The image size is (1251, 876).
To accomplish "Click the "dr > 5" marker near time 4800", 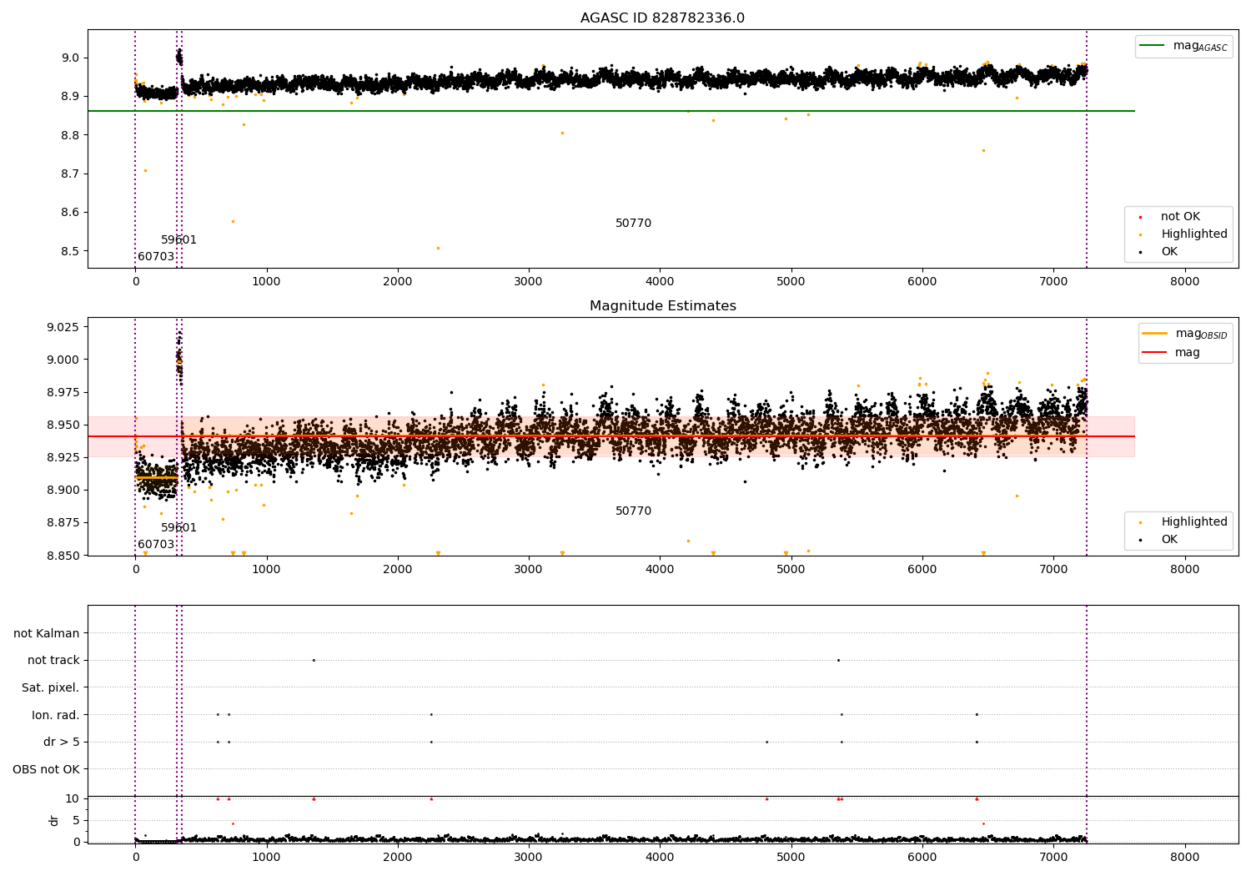I will point(766,742).
